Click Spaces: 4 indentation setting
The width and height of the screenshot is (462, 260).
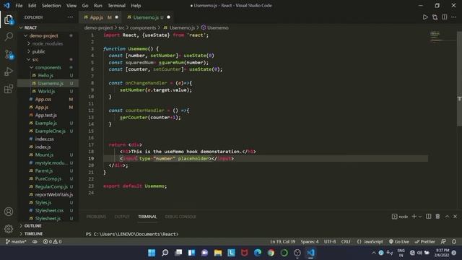tap(310, 241)
